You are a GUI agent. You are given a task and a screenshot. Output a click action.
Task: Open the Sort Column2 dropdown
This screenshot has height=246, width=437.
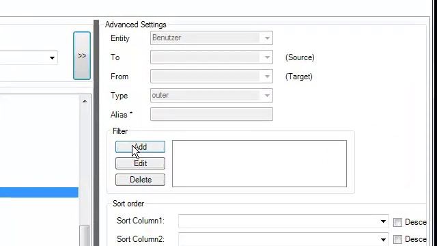283,239
